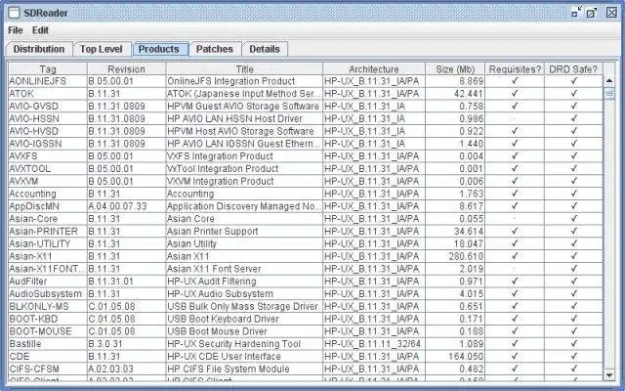The height and width of the screenshot is (391, 625).
Task: Sort by the Architecture column header
Action: coord(374,69)
